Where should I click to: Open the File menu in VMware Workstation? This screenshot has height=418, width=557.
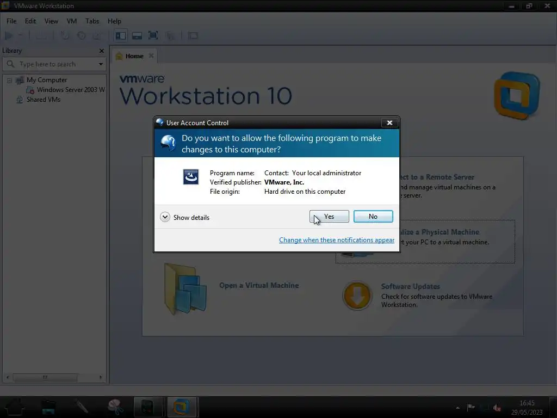pos(11,21)
